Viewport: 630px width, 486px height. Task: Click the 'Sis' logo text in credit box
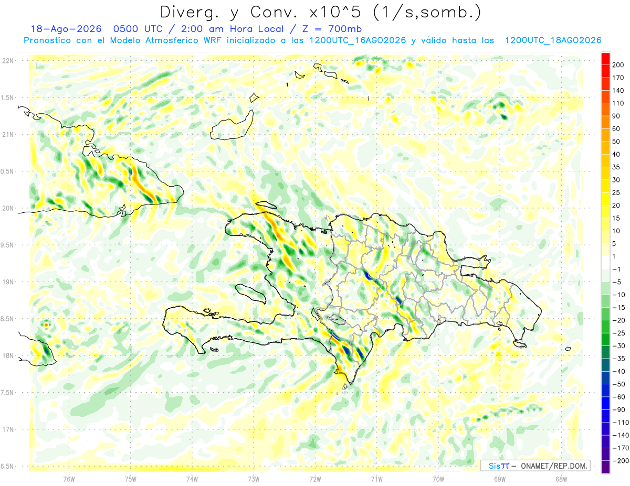pos(494,466)
